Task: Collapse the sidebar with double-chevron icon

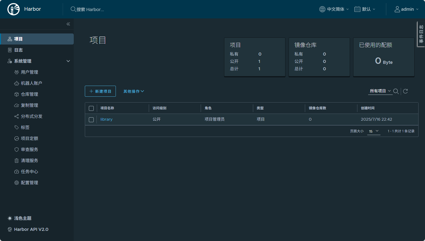Action: tap(68, 24)
